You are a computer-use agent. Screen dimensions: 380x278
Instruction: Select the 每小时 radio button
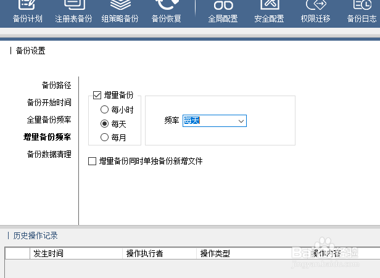pyautogui.click(x=104, y=110)
